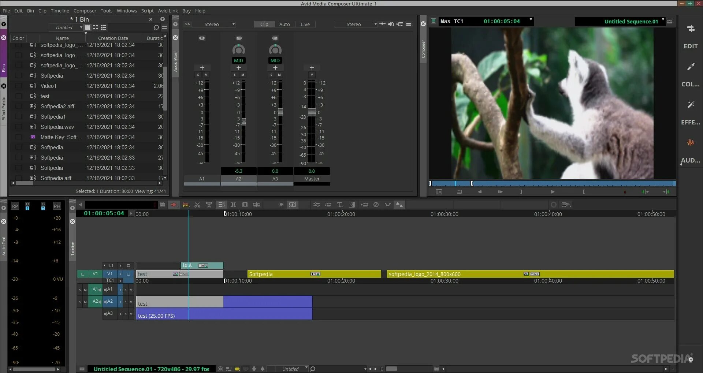Open the Tools menu
Viewport: 703px width, 373px height.
pyautogui.click(x=107, y=11)
